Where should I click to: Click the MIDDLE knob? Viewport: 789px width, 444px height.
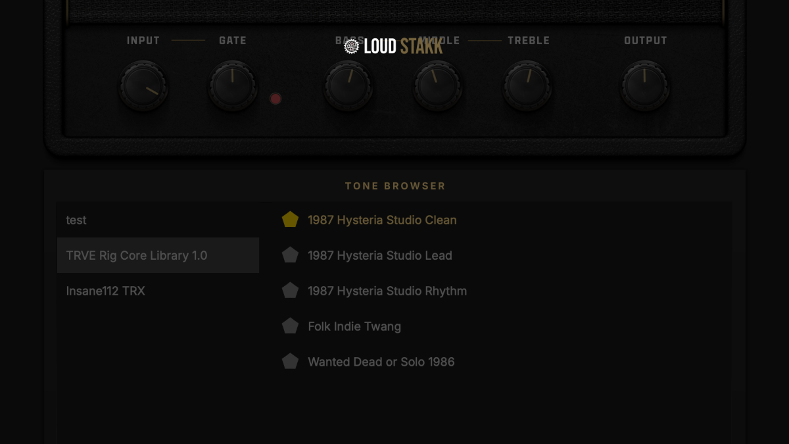pos(437,86)
